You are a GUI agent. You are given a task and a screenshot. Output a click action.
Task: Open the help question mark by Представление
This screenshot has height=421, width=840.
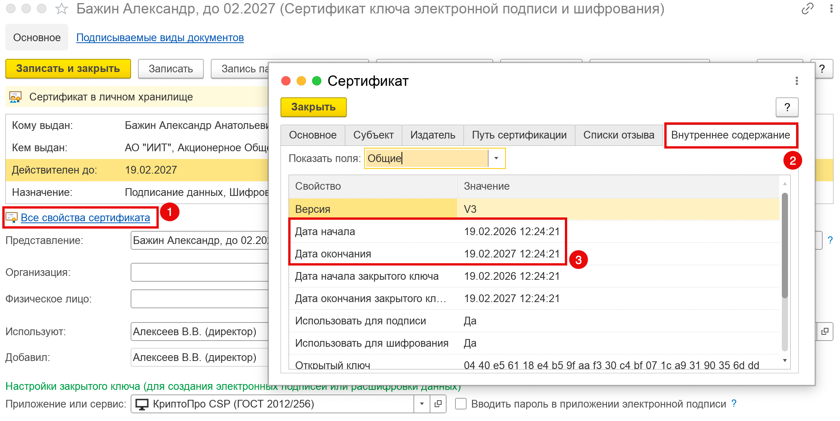[x=830, y=240]
